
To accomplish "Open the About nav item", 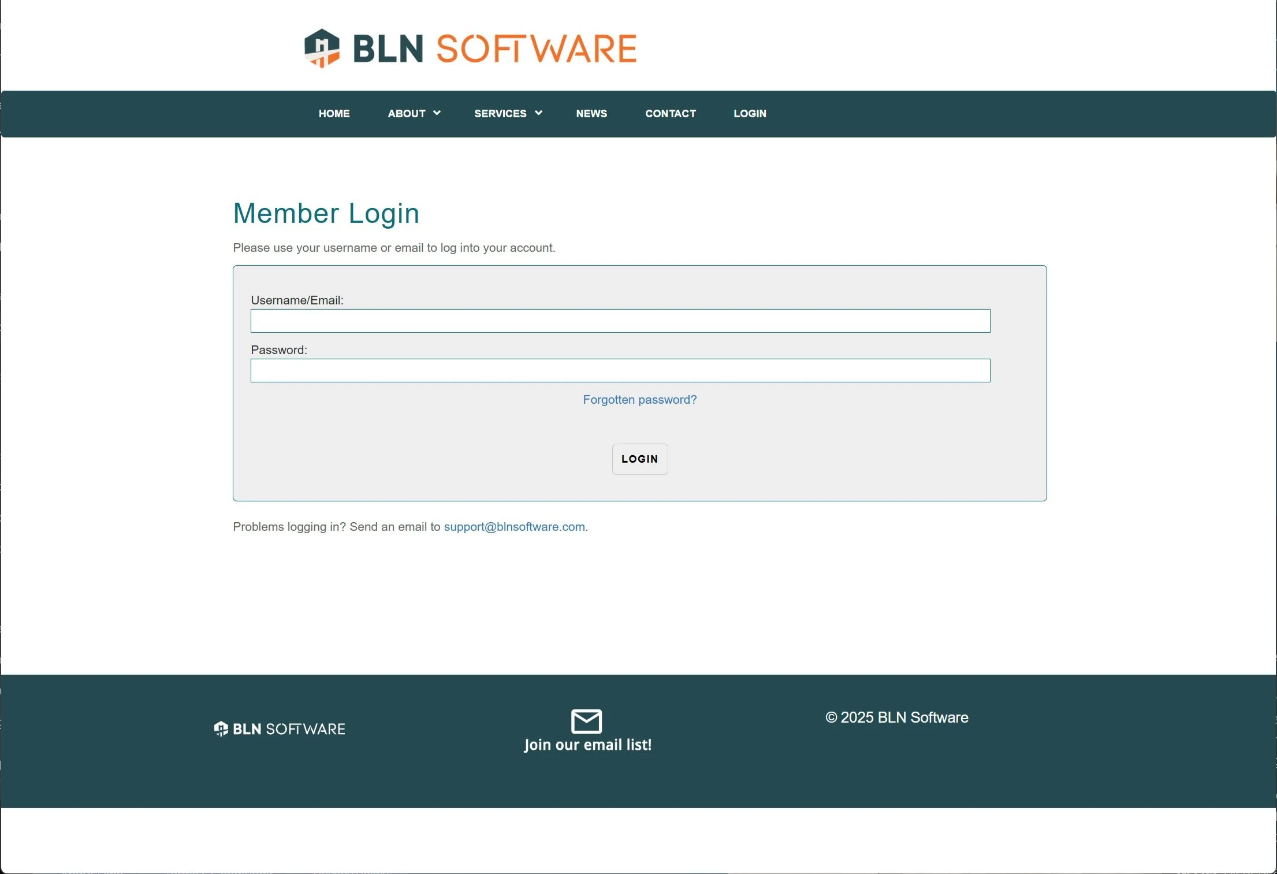I will pos(407,114).
